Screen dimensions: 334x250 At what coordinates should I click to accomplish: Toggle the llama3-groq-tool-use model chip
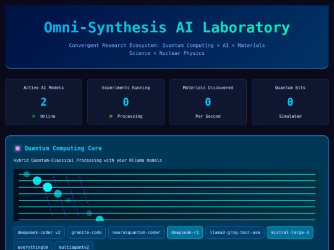(235, 232)
